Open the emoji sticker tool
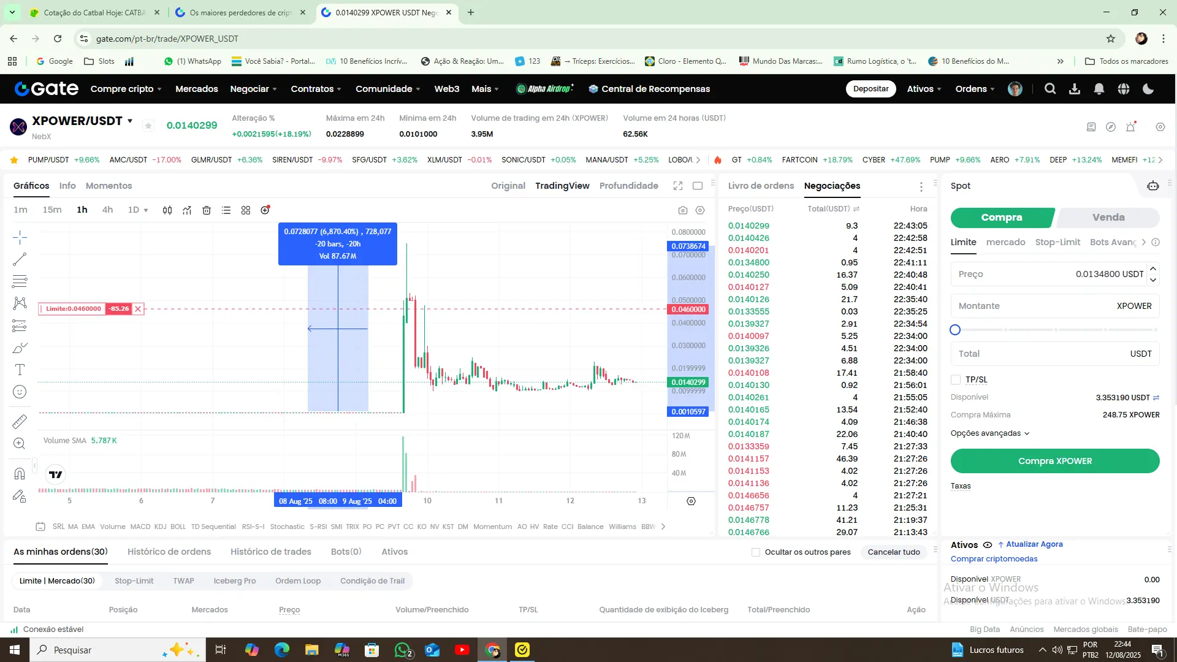This screenshot has width=1177, height=662. point(20,392)
